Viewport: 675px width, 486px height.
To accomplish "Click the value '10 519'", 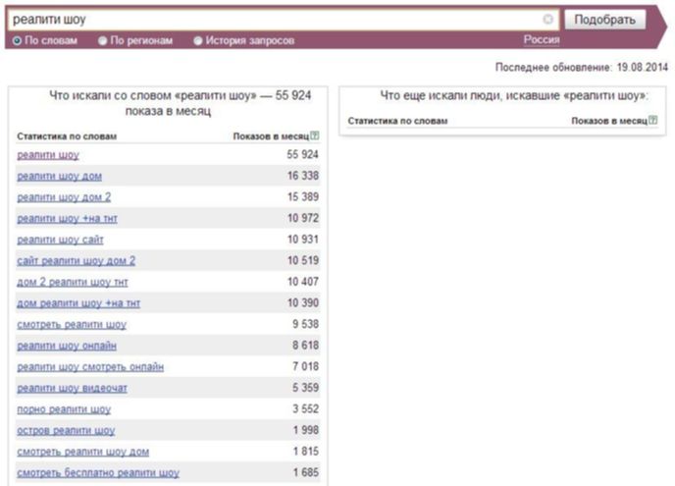I will (303, 260).
